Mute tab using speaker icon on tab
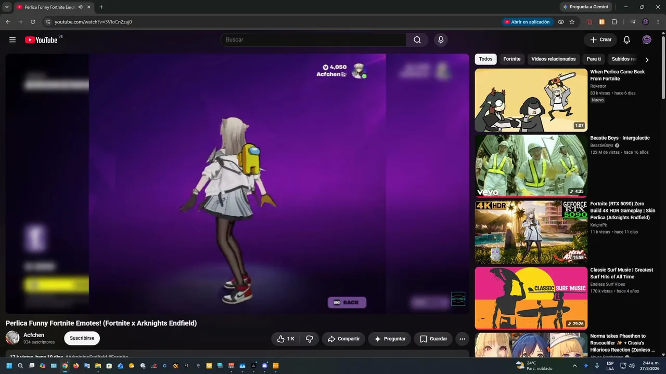 point(80,7)
